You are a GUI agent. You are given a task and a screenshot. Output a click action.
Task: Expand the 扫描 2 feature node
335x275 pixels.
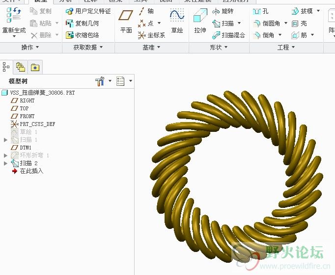[x=6, y=163]
